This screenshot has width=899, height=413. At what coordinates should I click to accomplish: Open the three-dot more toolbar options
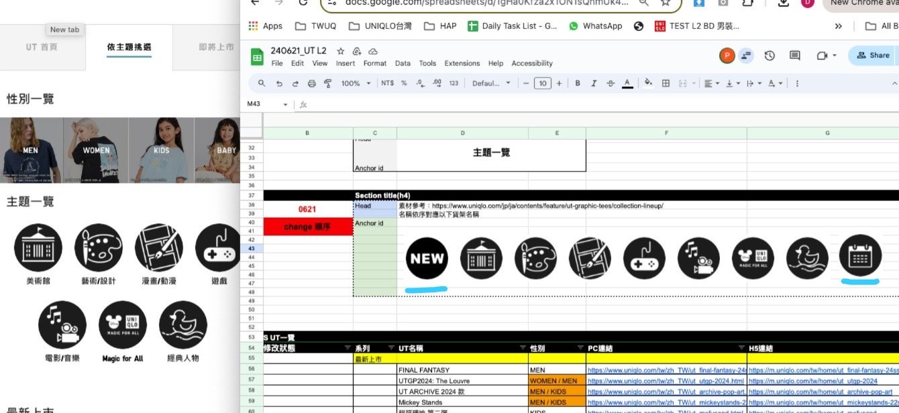coord(797,84)
